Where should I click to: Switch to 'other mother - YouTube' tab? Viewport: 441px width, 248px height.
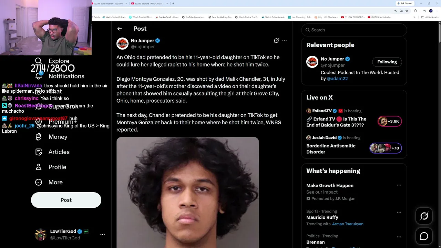(109, 3)
